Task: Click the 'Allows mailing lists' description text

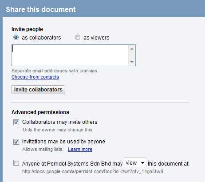Action: tap(43, 149)
